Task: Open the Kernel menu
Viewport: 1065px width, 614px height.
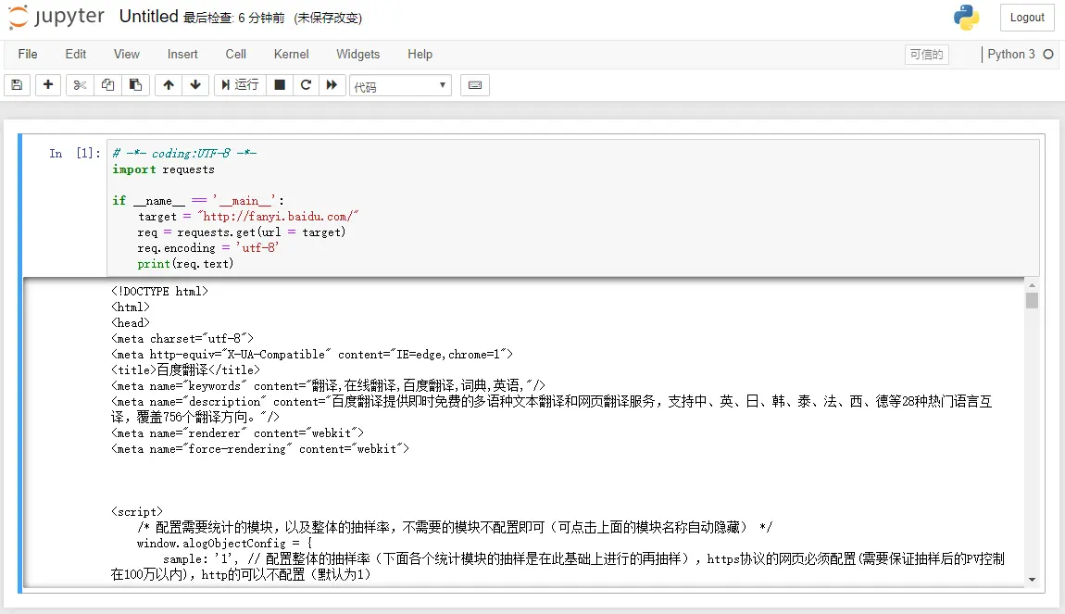Action: tap(291, 54)
